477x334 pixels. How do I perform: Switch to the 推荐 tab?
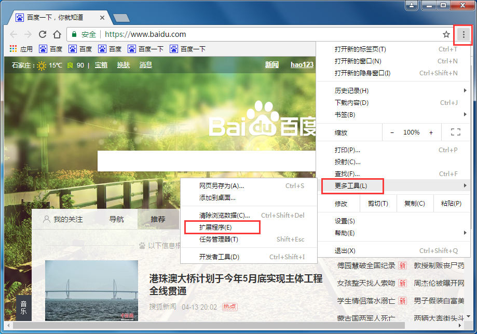[157, 219]
